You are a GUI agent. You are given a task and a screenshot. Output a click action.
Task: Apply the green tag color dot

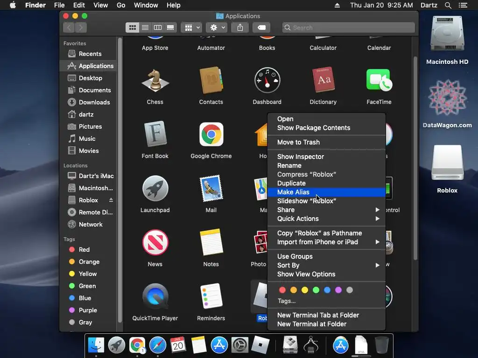coord(316,290)
